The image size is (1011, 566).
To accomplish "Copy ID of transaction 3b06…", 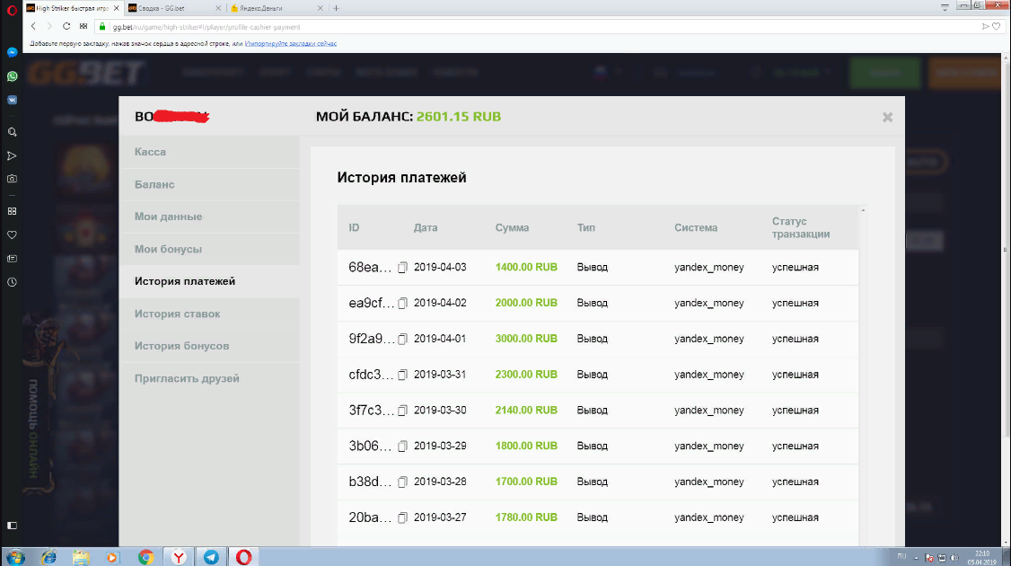I will (402, 446).
